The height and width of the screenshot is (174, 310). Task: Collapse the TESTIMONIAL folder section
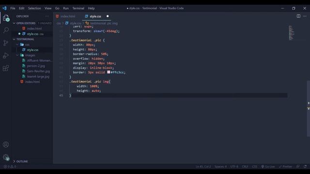[x=14, y=39]
